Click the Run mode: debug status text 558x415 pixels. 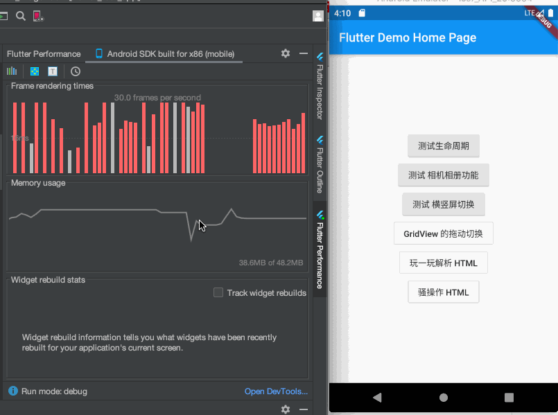54,391
